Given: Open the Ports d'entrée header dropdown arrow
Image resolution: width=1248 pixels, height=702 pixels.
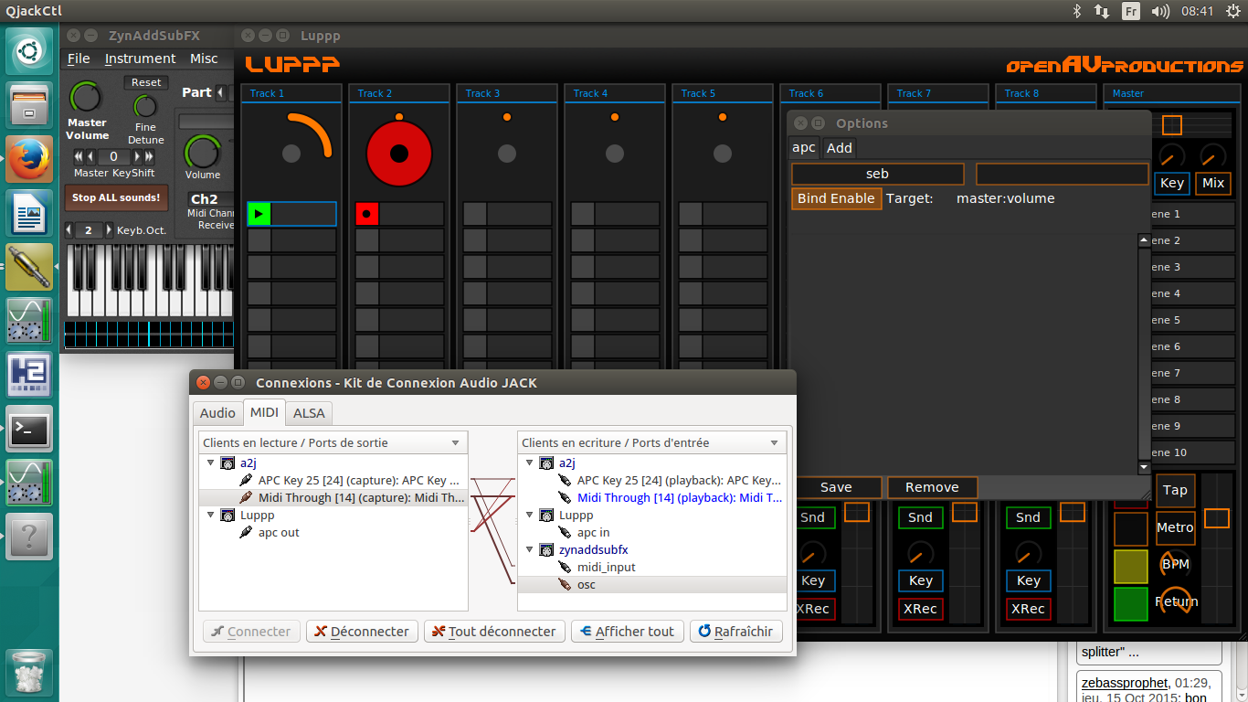Looking at the screenshot, I should coord(774,443).
